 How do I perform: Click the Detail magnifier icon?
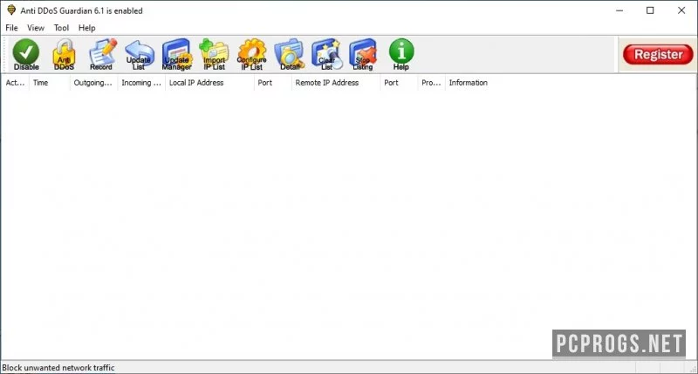point(290,54)
